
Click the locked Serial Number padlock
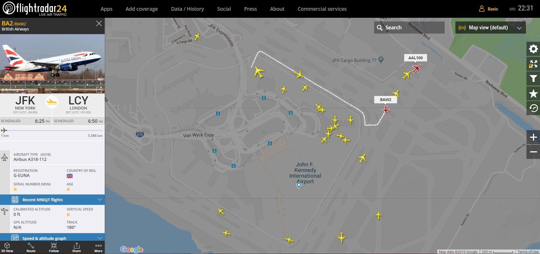pyautogui.click(x=15, y=189)
